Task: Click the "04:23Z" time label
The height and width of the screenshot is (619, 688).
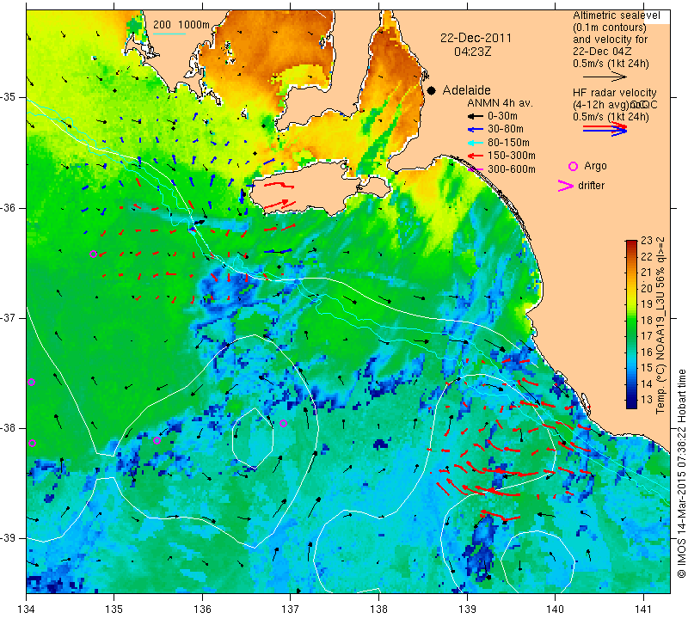Action: (472, 52)
